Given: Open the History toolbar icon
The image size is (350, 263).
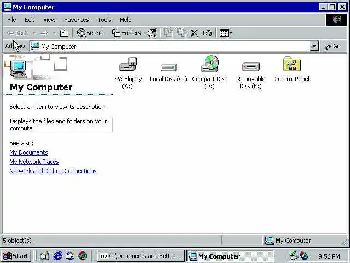Looking at the screenshot, I should pyautogui.click(x=152, y=33).
